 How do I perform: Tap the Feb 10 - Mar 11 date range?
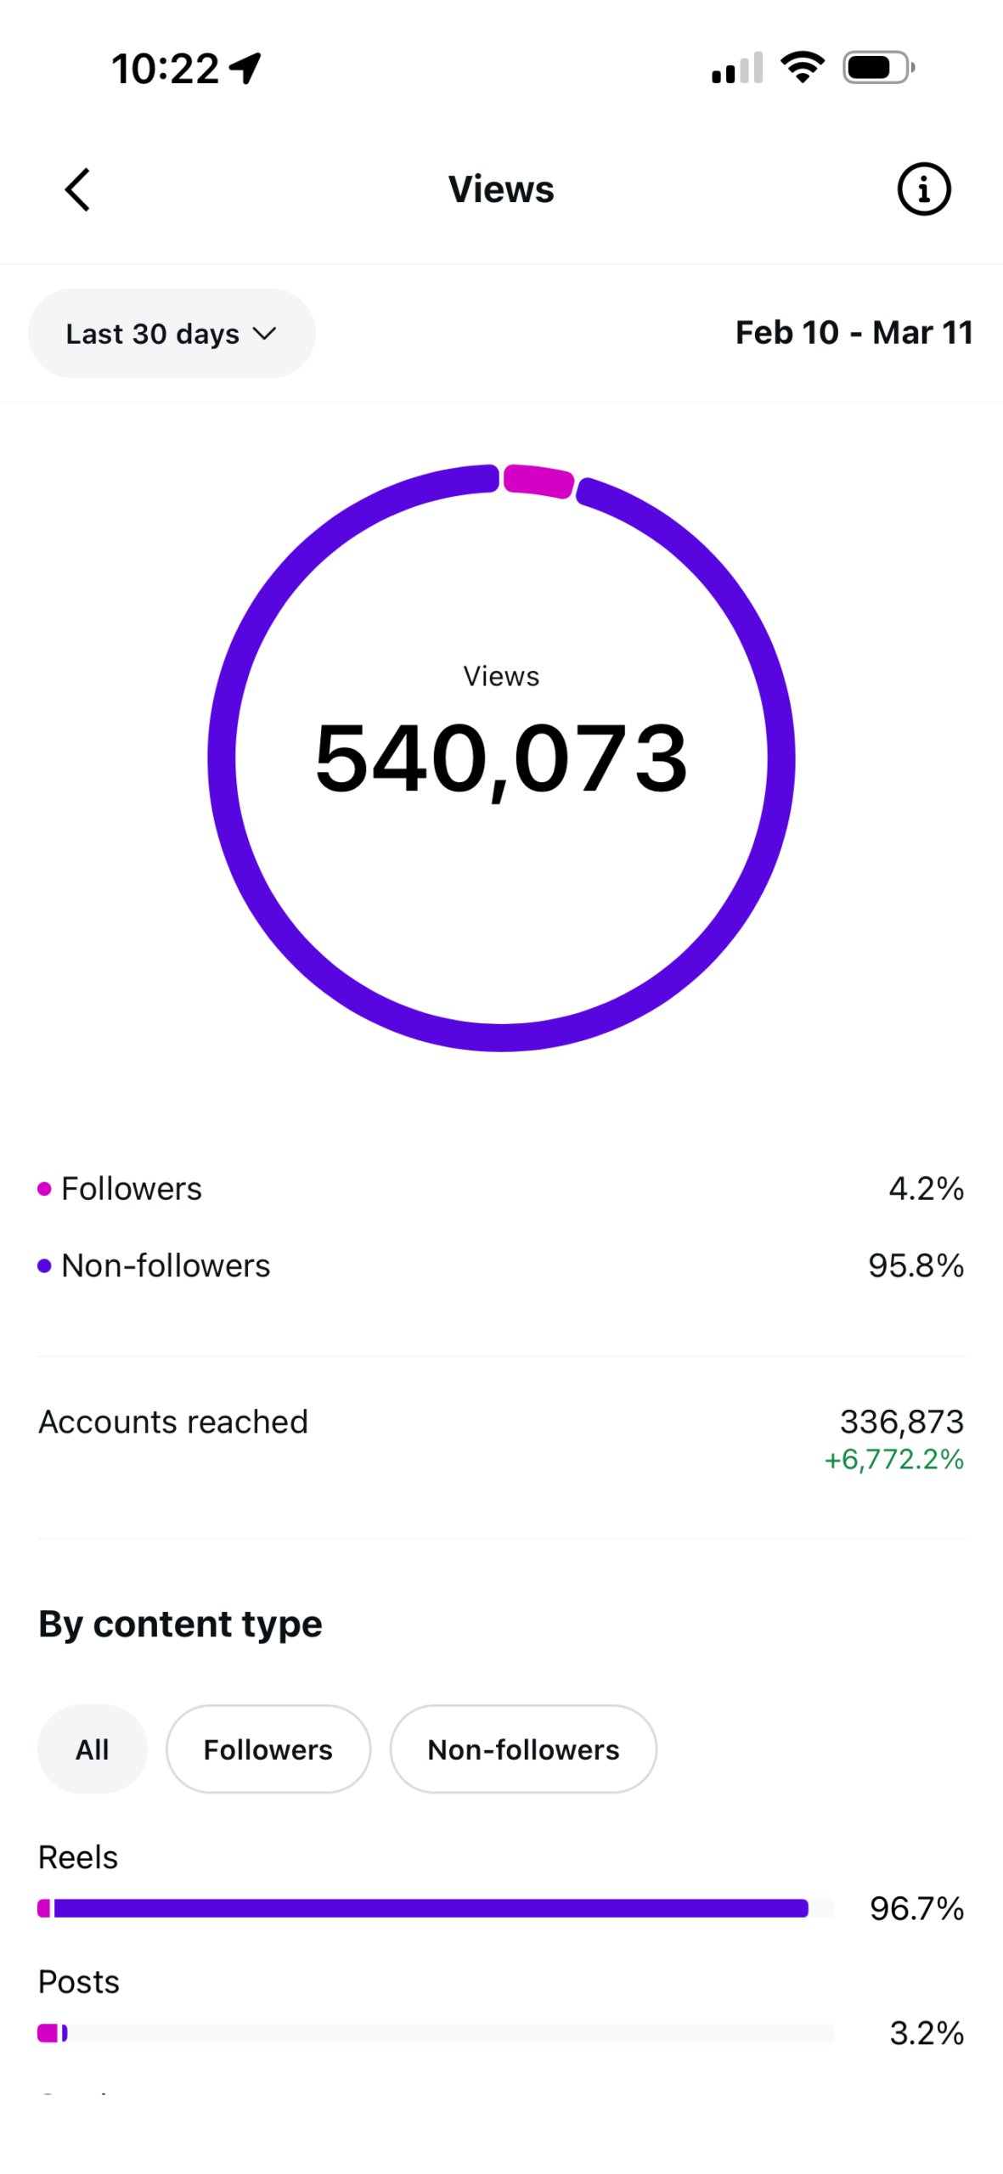(x=854, y=333)
